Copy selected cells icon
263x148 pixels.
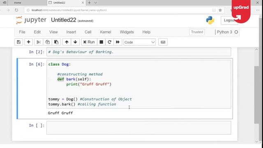click(48, 42)
